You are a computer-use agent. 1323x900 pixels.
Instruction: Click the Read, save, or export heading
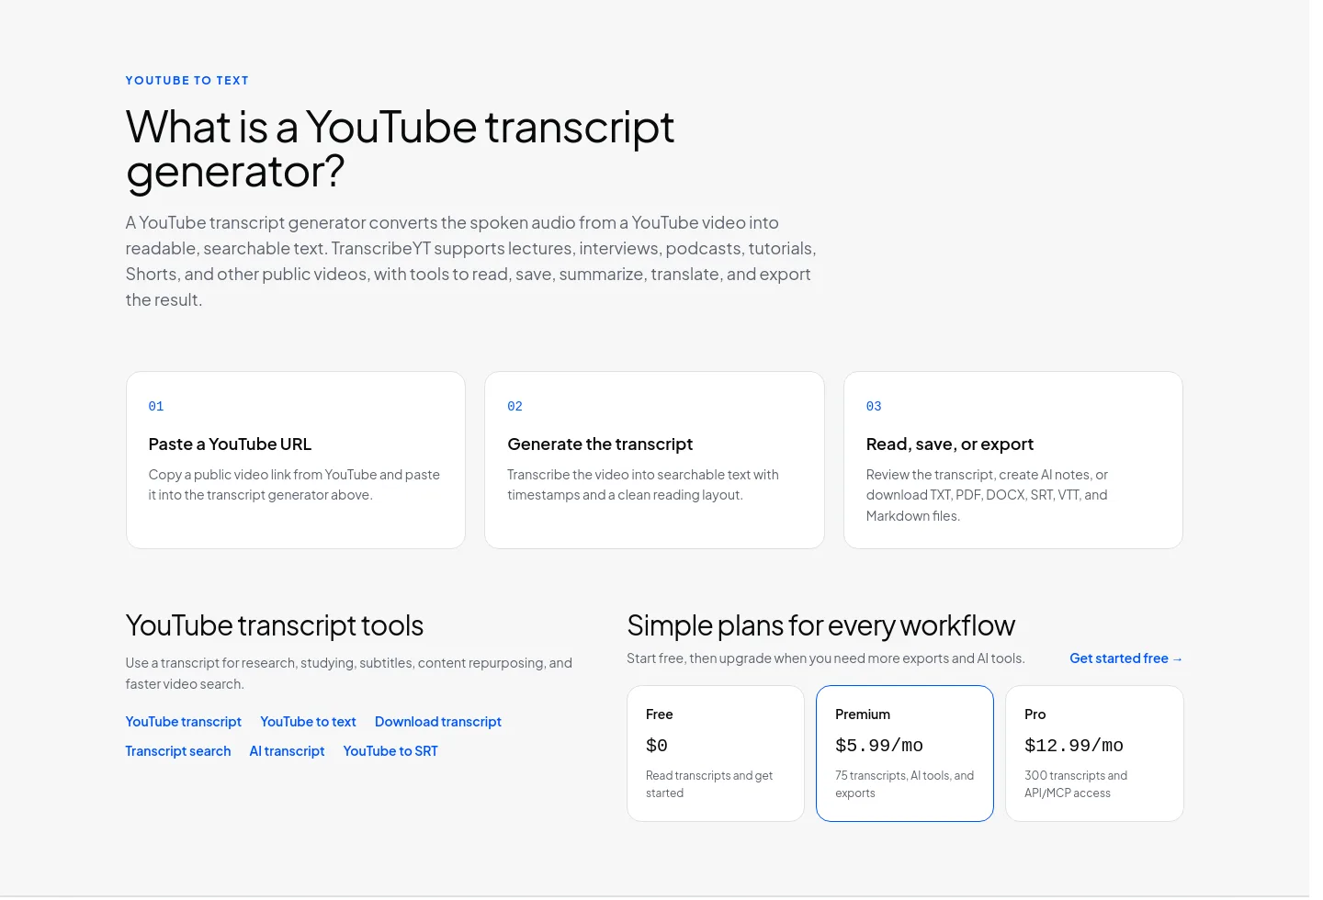coord(950,444)
